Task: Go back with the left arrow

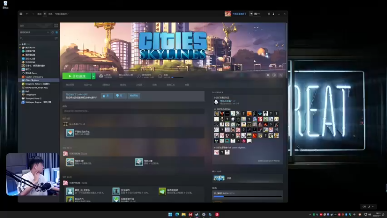Action: 27,14
